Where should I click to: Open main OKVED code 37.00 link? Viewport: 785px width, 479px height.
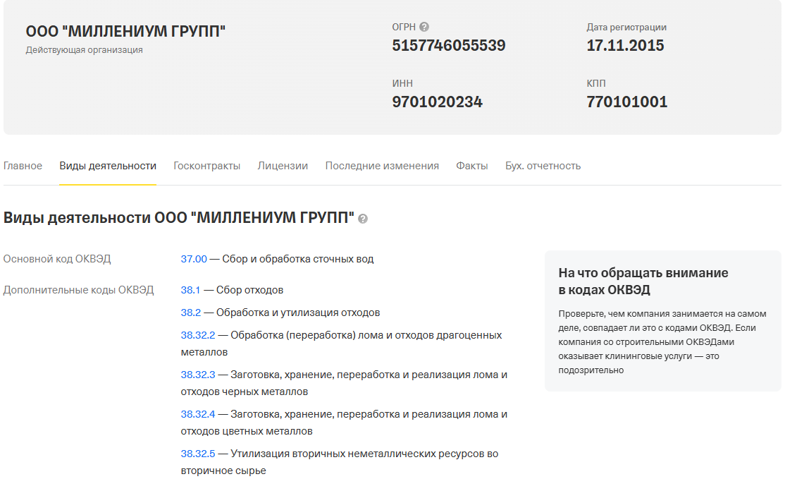coord(194,259)
